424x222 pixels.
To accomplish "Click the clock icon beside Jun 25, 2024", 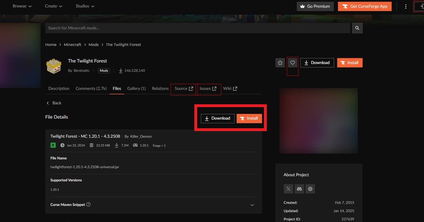I will 63,145.
